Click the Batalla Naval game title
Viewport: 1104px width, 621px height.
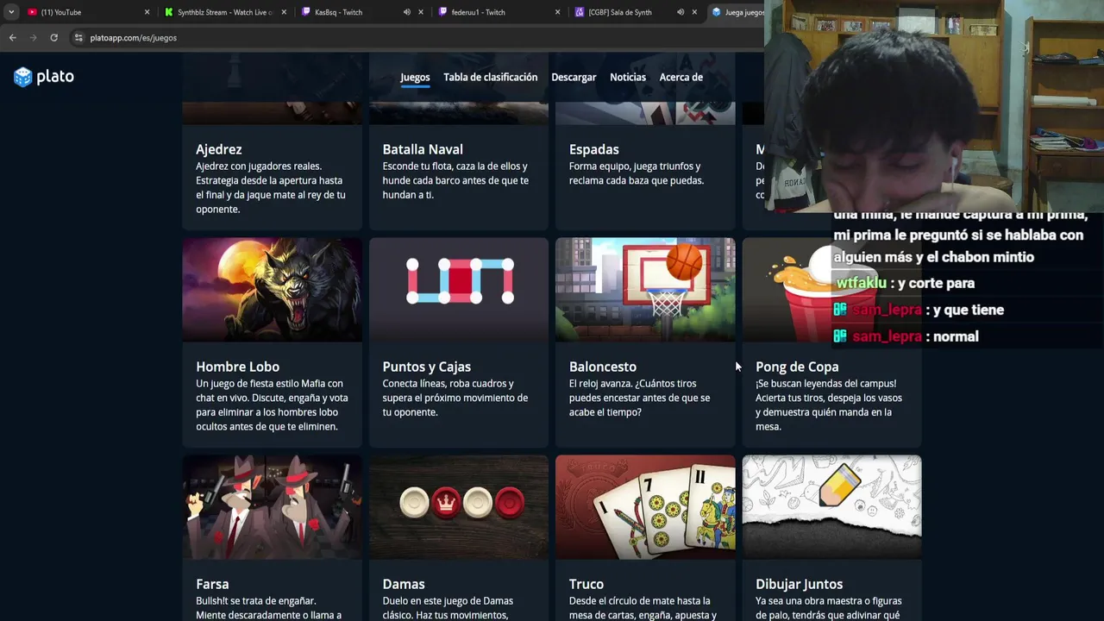(423, 149)
